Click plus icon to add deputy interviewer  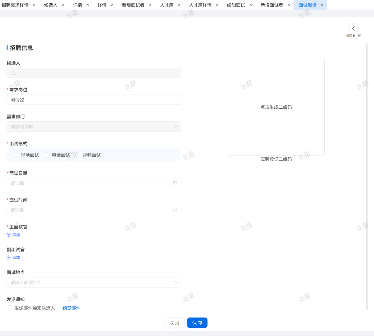9,257
